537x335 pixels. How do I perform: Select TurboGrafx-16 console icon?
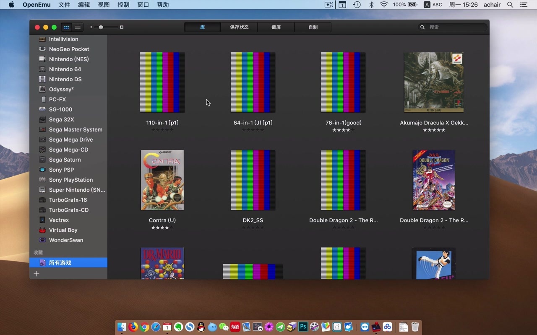[42, 200]
